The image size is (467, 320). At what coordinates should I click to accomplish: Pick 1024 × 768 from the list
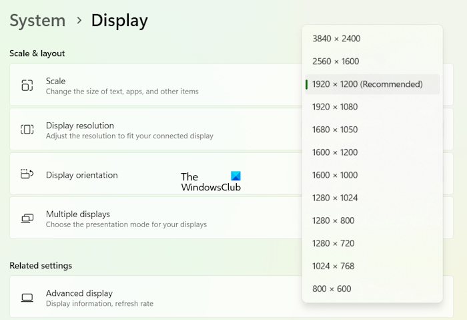tap(333, 266)
